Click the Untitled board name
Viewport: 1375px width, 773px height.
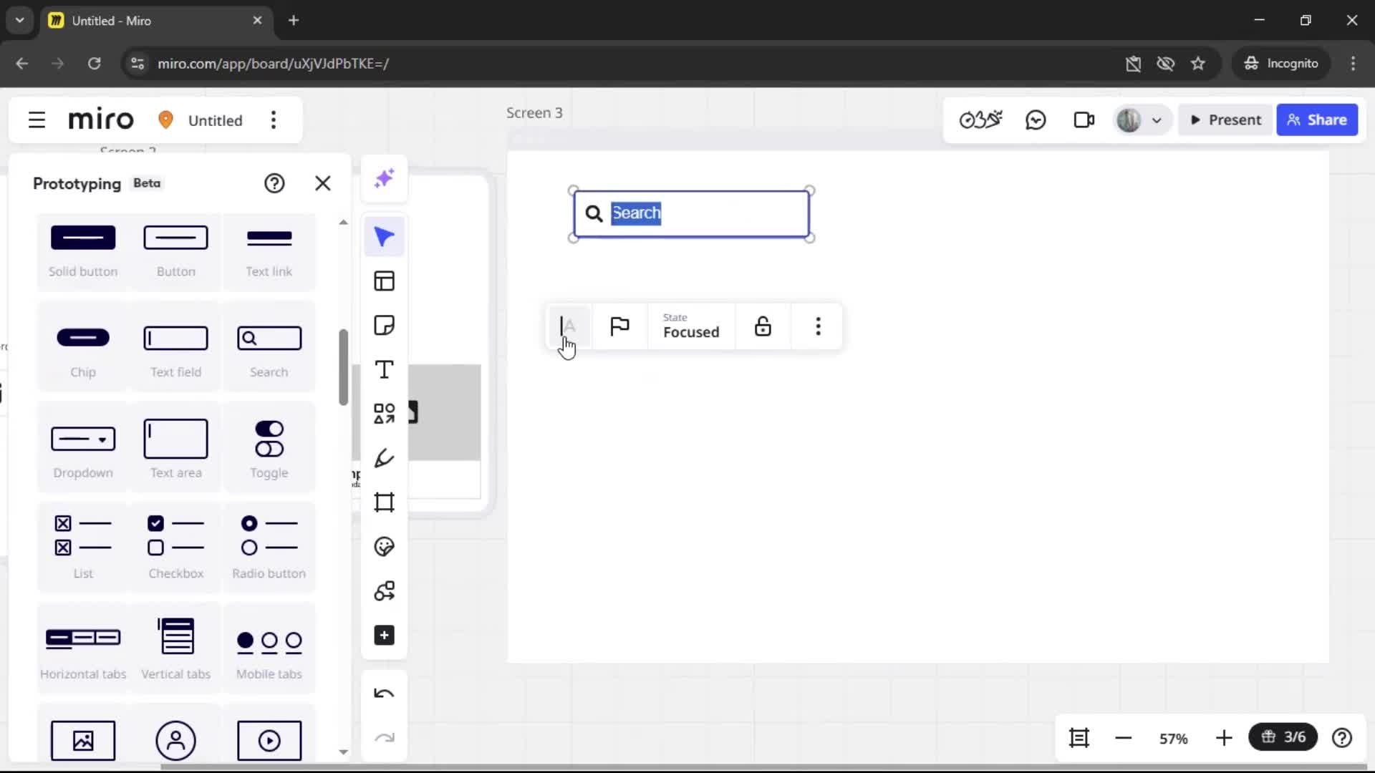(215, 120)
